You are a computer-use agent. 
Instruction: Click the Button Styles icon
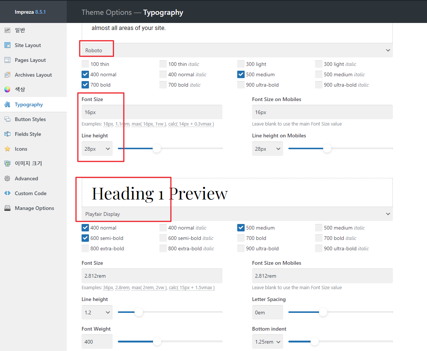click(7, 119)
